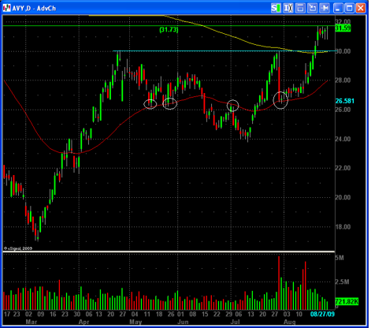Click the '10' date tick label
Screen dimensions: 386x328
[299, 314]
